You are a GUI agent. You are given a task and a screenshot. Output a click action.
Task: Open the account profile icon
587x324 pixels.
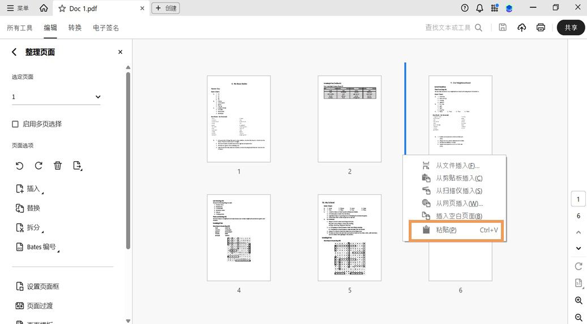(509, 8)
